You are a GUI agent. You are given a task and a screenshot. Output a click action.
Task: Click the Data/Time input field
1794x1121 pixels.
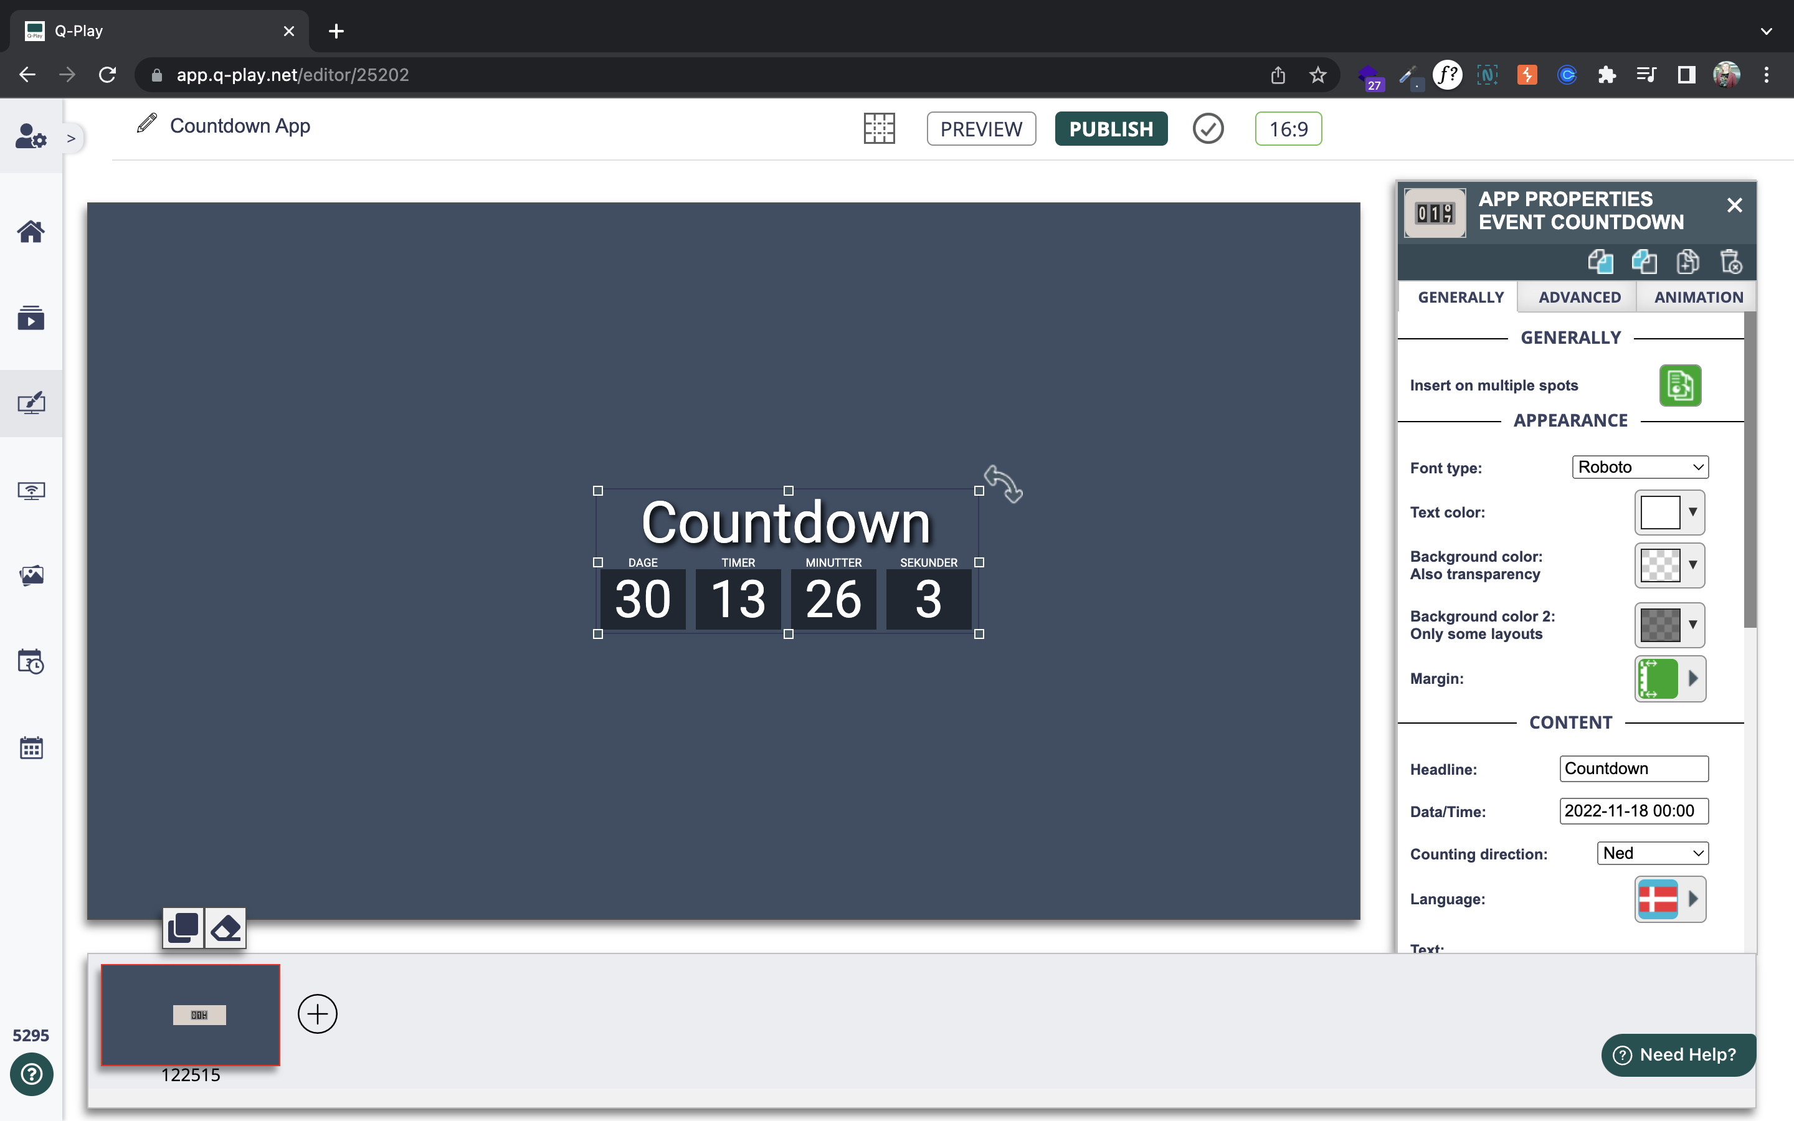(x=1634, y=811)
